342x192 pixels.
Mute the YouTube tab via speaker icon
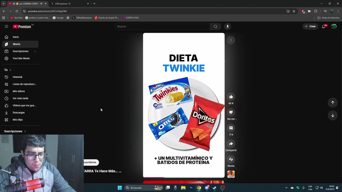pyautogui.click(x=41, y=4)
